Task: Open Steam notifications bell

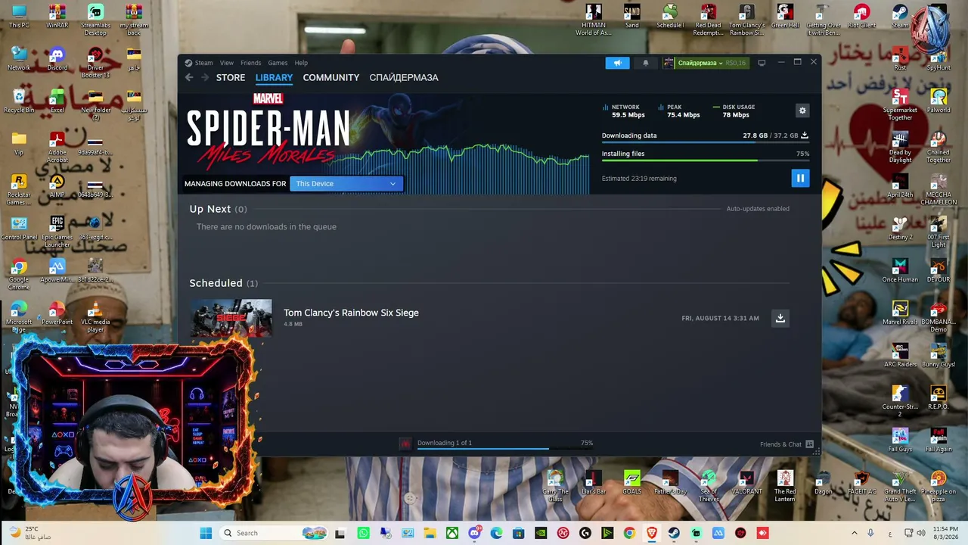Action: point(645,63)
